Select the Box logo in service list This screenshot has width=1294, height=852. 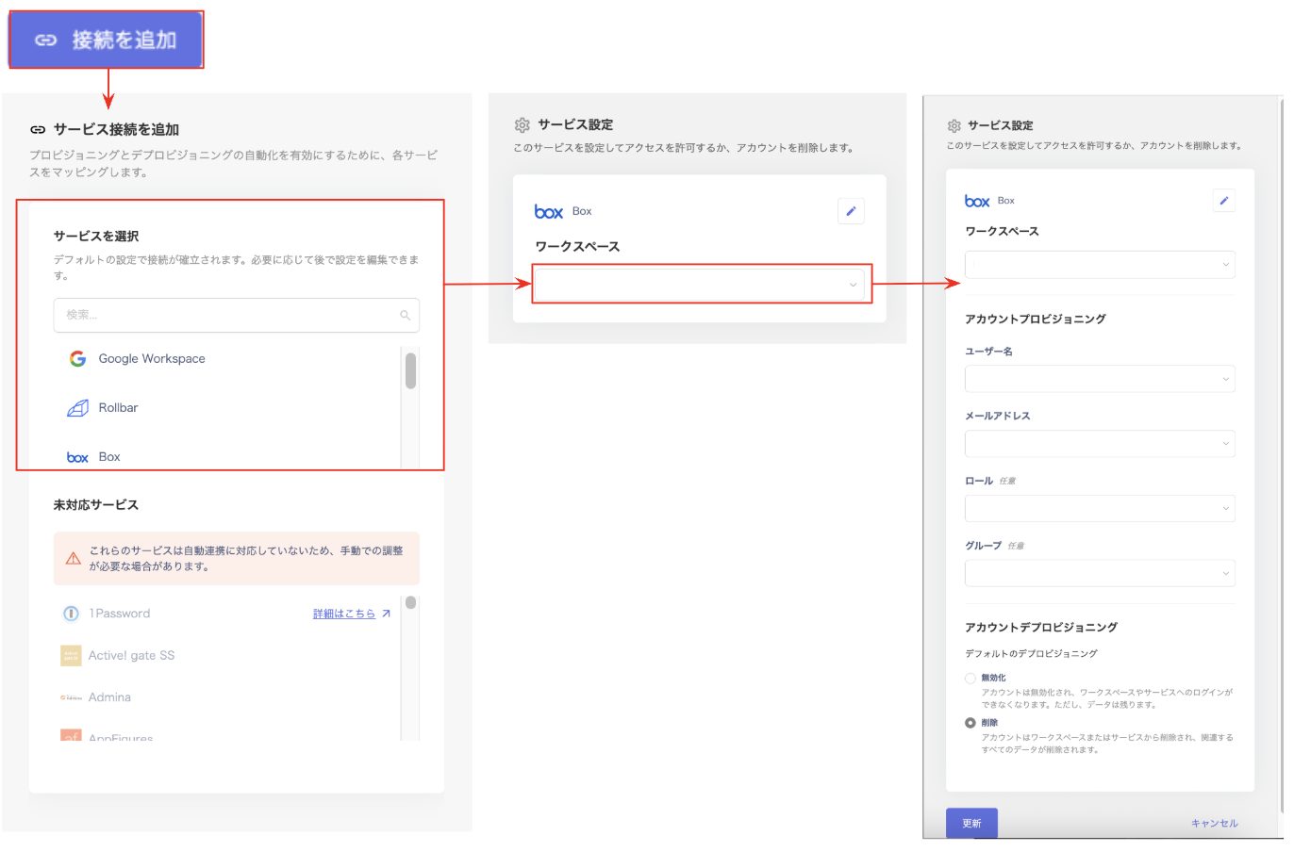[x=77, y=457]
